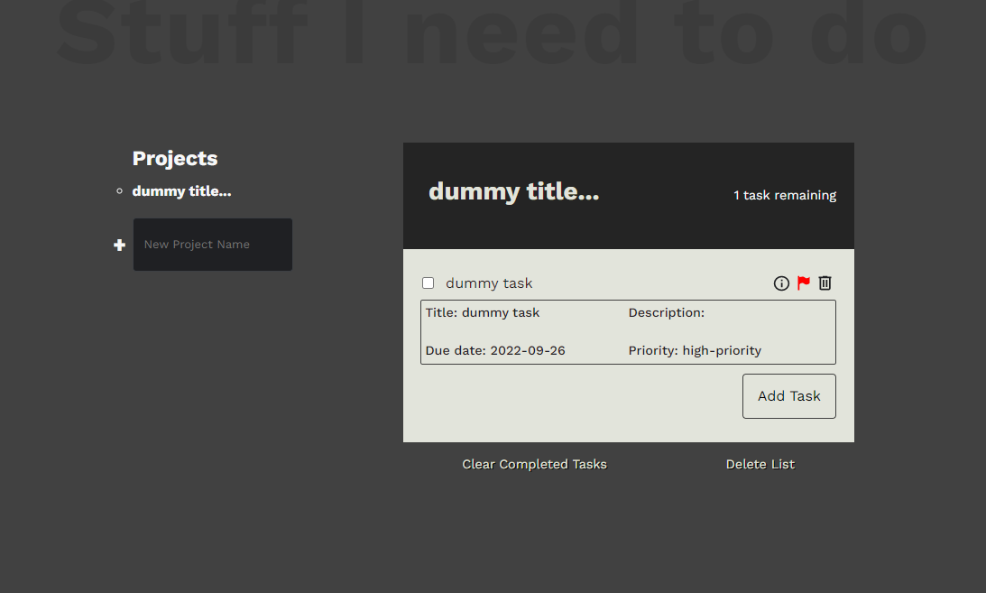Click Delete List
The width and height of the screenshot is (986, 593).
tap(760, 464)
